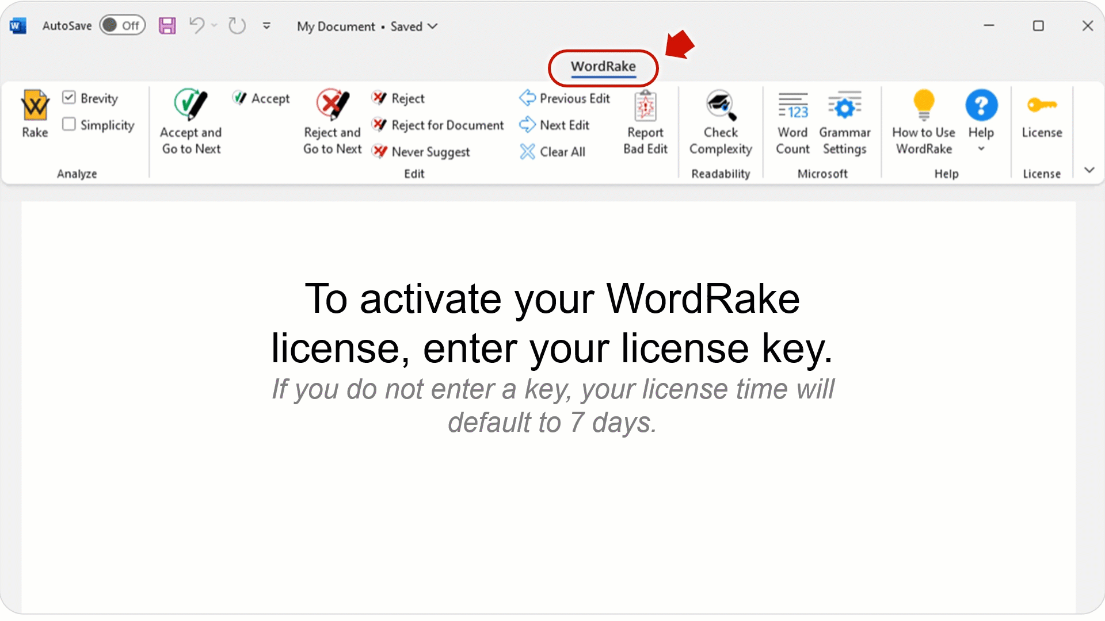1105x621 pixels.
Task: Click How to Use WordRake
Action: (923, 122)
